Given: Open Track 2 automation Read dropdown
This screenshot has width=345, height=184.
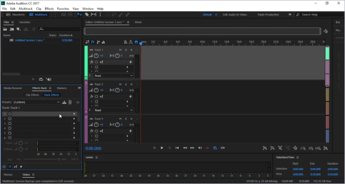Looking at the screenshot, I should click(113, 110).
